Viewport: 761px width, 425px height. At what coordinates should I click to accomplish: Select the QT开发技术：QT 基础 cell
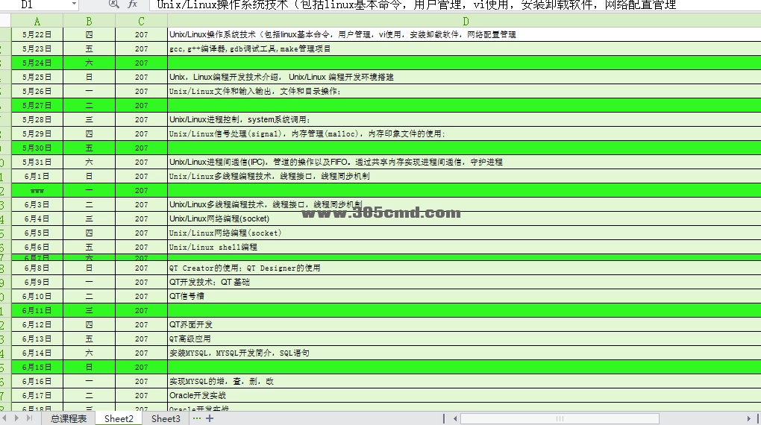[465, 282]
